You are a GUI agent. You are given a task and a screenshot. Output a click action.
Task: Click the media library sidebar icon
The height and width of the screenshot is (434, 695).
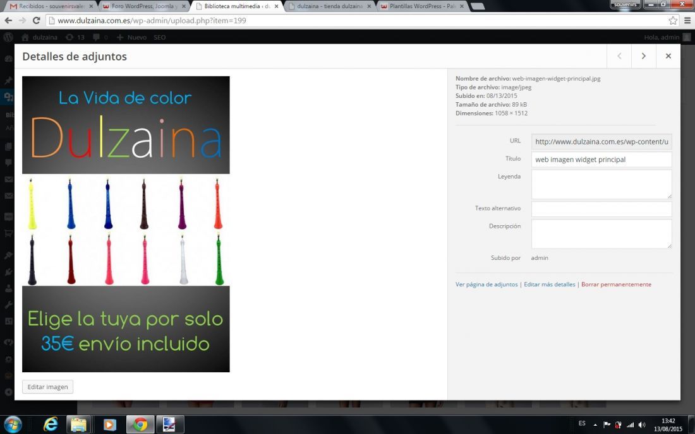[8, 97]
